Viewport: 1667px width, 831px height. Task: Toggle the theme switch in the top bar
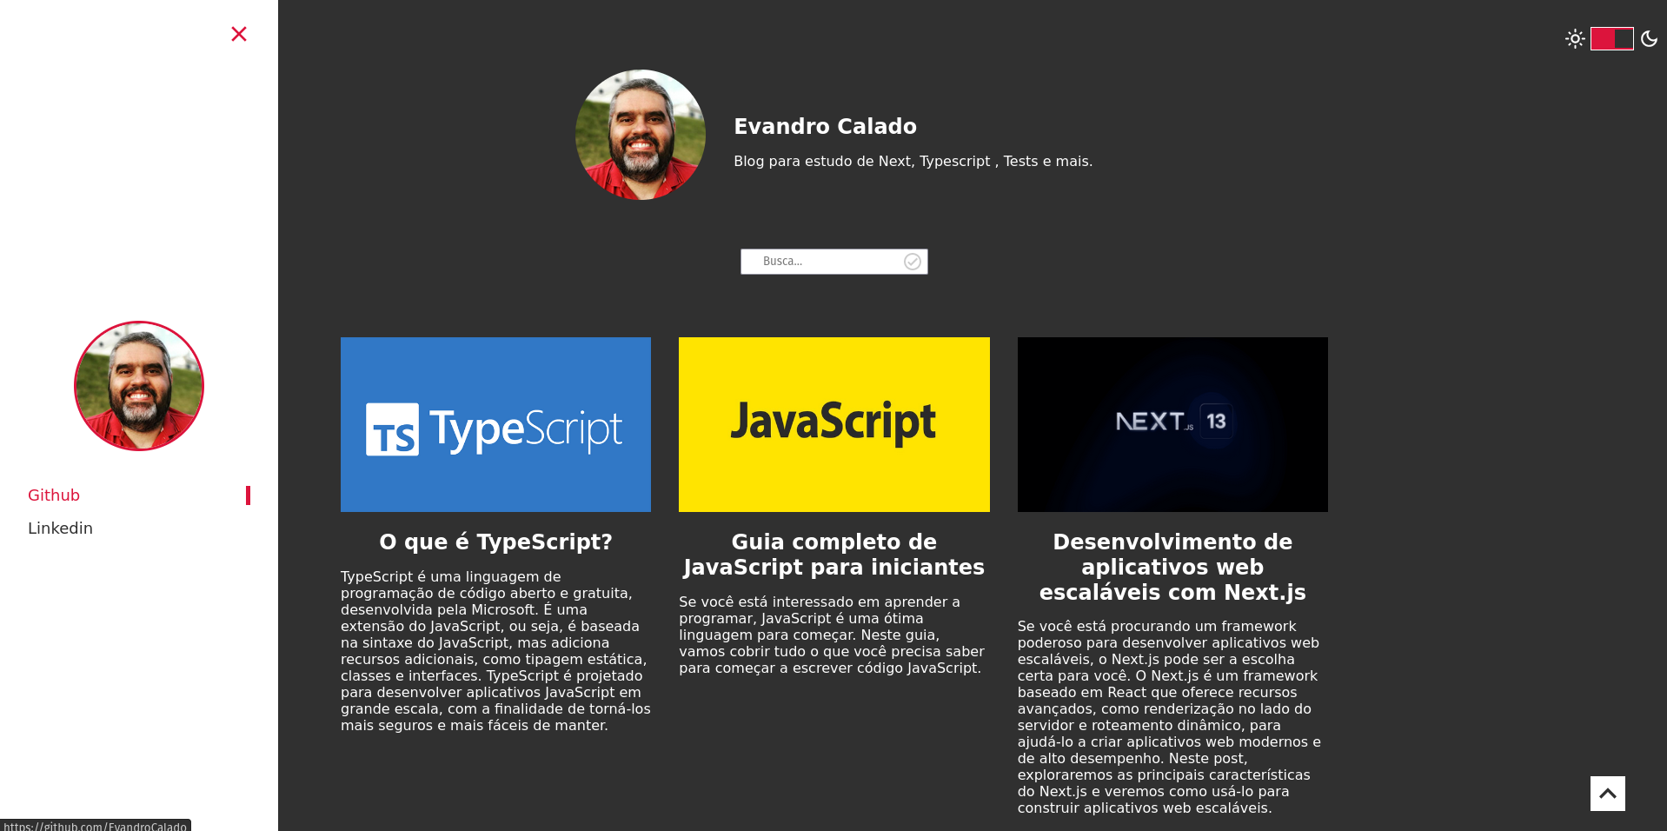pyautogui.click(x=1611, y=38)
